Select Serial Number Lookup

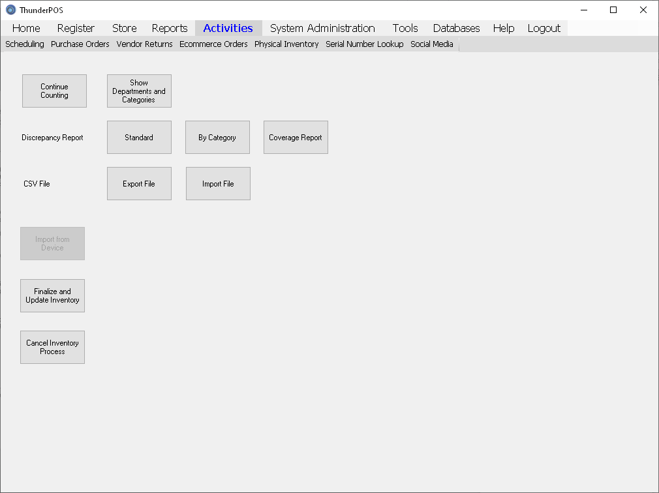pyautogui.click(x=364, y=44)
